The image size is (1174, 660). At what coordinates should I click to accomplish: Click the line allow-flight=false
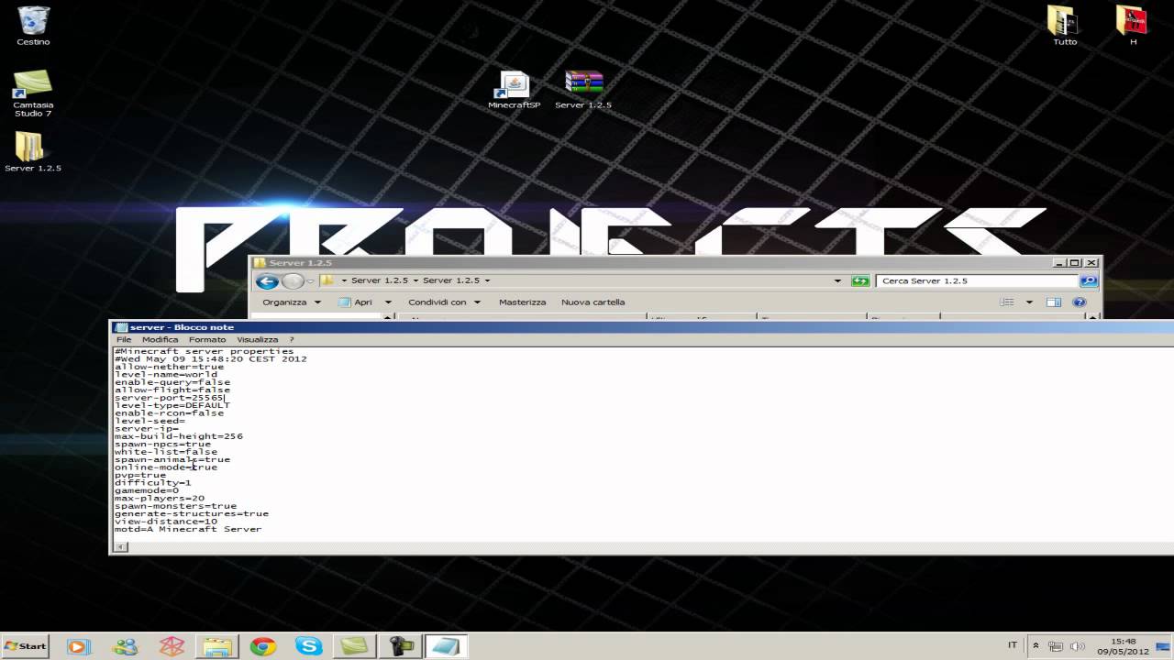coord(172,390)
